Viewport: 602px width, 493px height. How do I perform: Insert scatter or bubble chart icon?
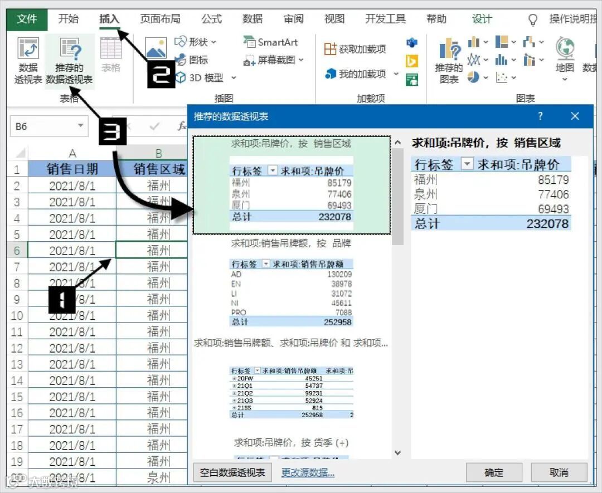click(x=502, y=77)
